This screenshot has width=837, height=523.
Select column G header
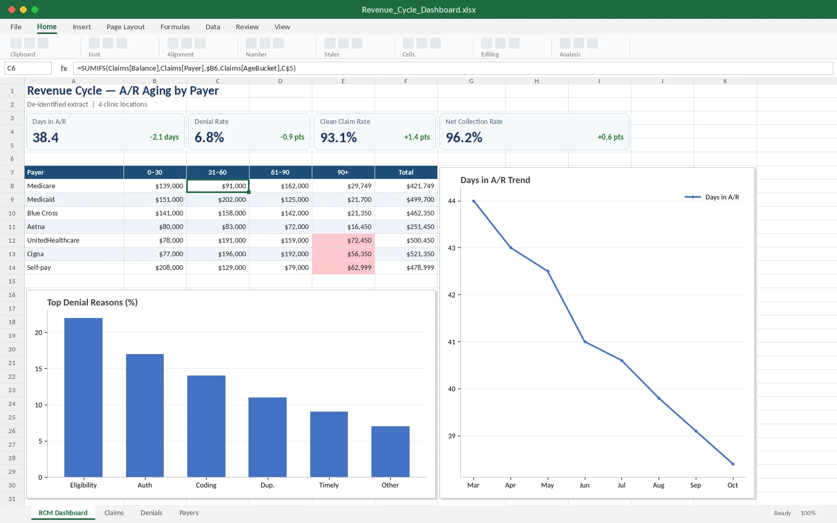pyautogui.click(x=471, y=81)
